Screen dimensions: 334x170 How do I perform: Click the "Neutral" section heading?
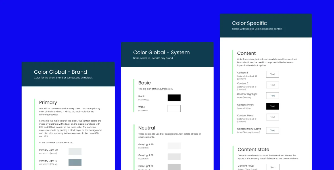[x=147, y=128]
